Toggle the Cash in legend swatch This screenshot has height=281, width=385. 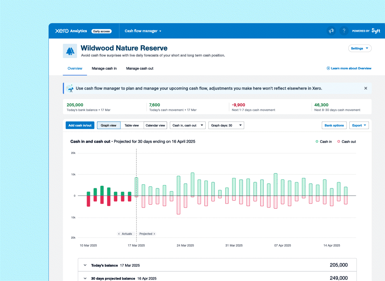point(317,142)
